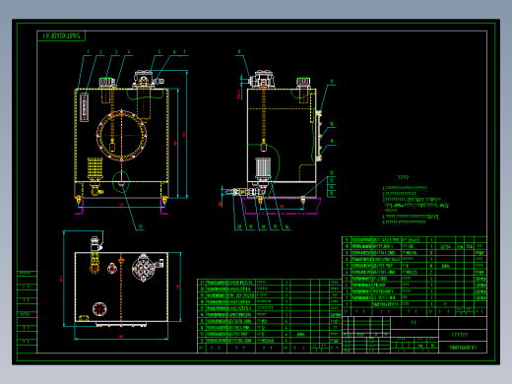Select the breather cap atop the side view tank
512x384 pixels.
303,83
